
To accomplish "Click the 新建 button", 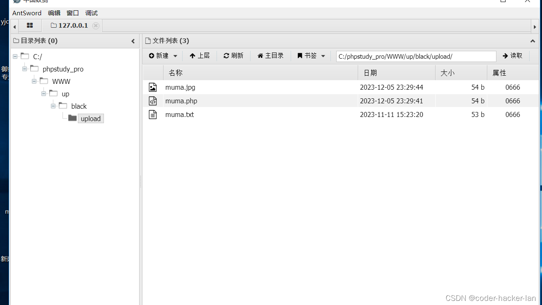I will (159, 56).
